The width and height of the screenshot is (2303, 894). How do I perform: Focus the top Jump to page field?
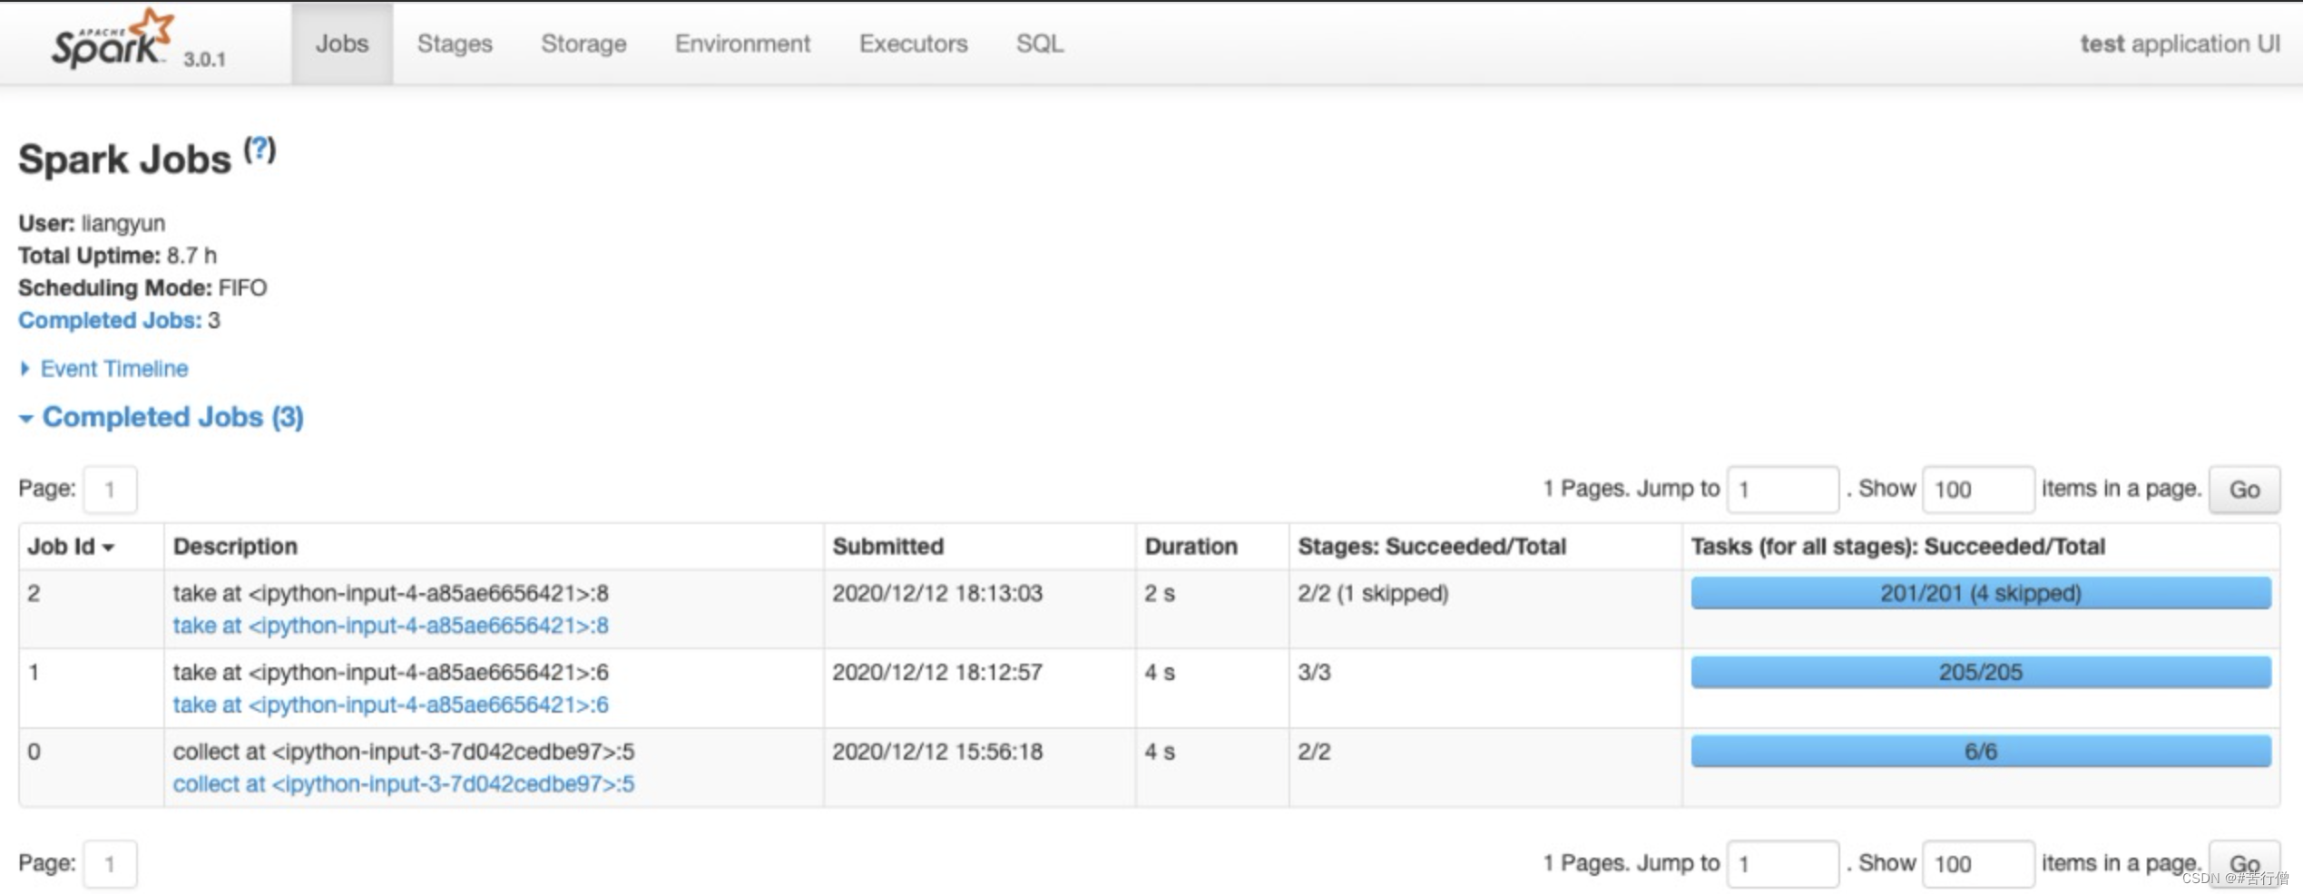[1783, 490]
